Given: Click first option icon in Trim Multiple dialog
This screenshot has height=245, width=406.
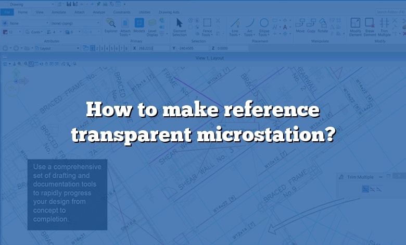Looking at the screenshot, I should [x=365, y=189].
